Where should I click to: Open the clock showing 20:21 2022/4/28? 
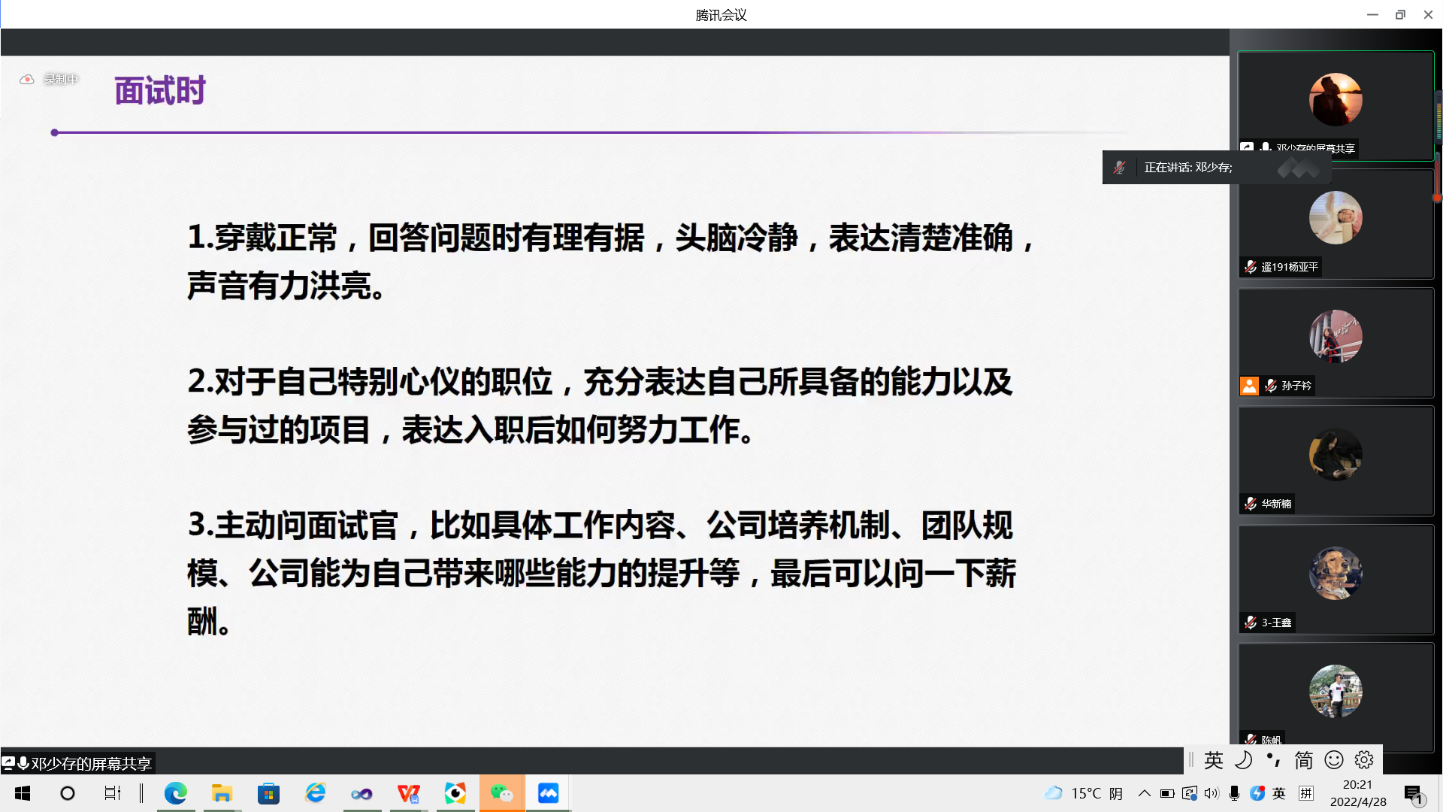pos(1358,793)
